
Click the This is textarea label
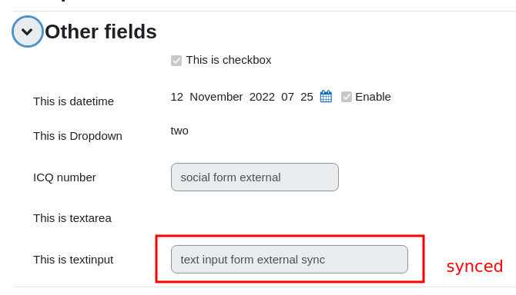pyautogui.click(x=72, y=218)
